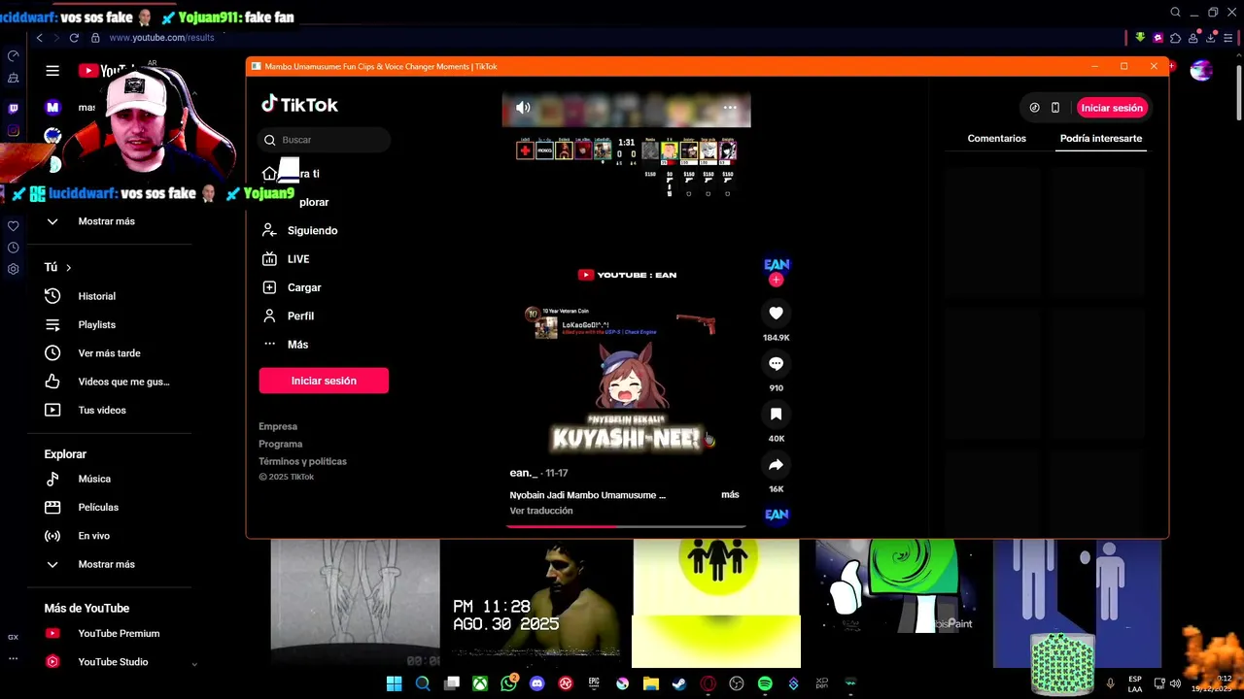Screen dimensions: 1244x699
Task: Open YouTube Premium in sidebar
Action: click(x=119, y=633)
